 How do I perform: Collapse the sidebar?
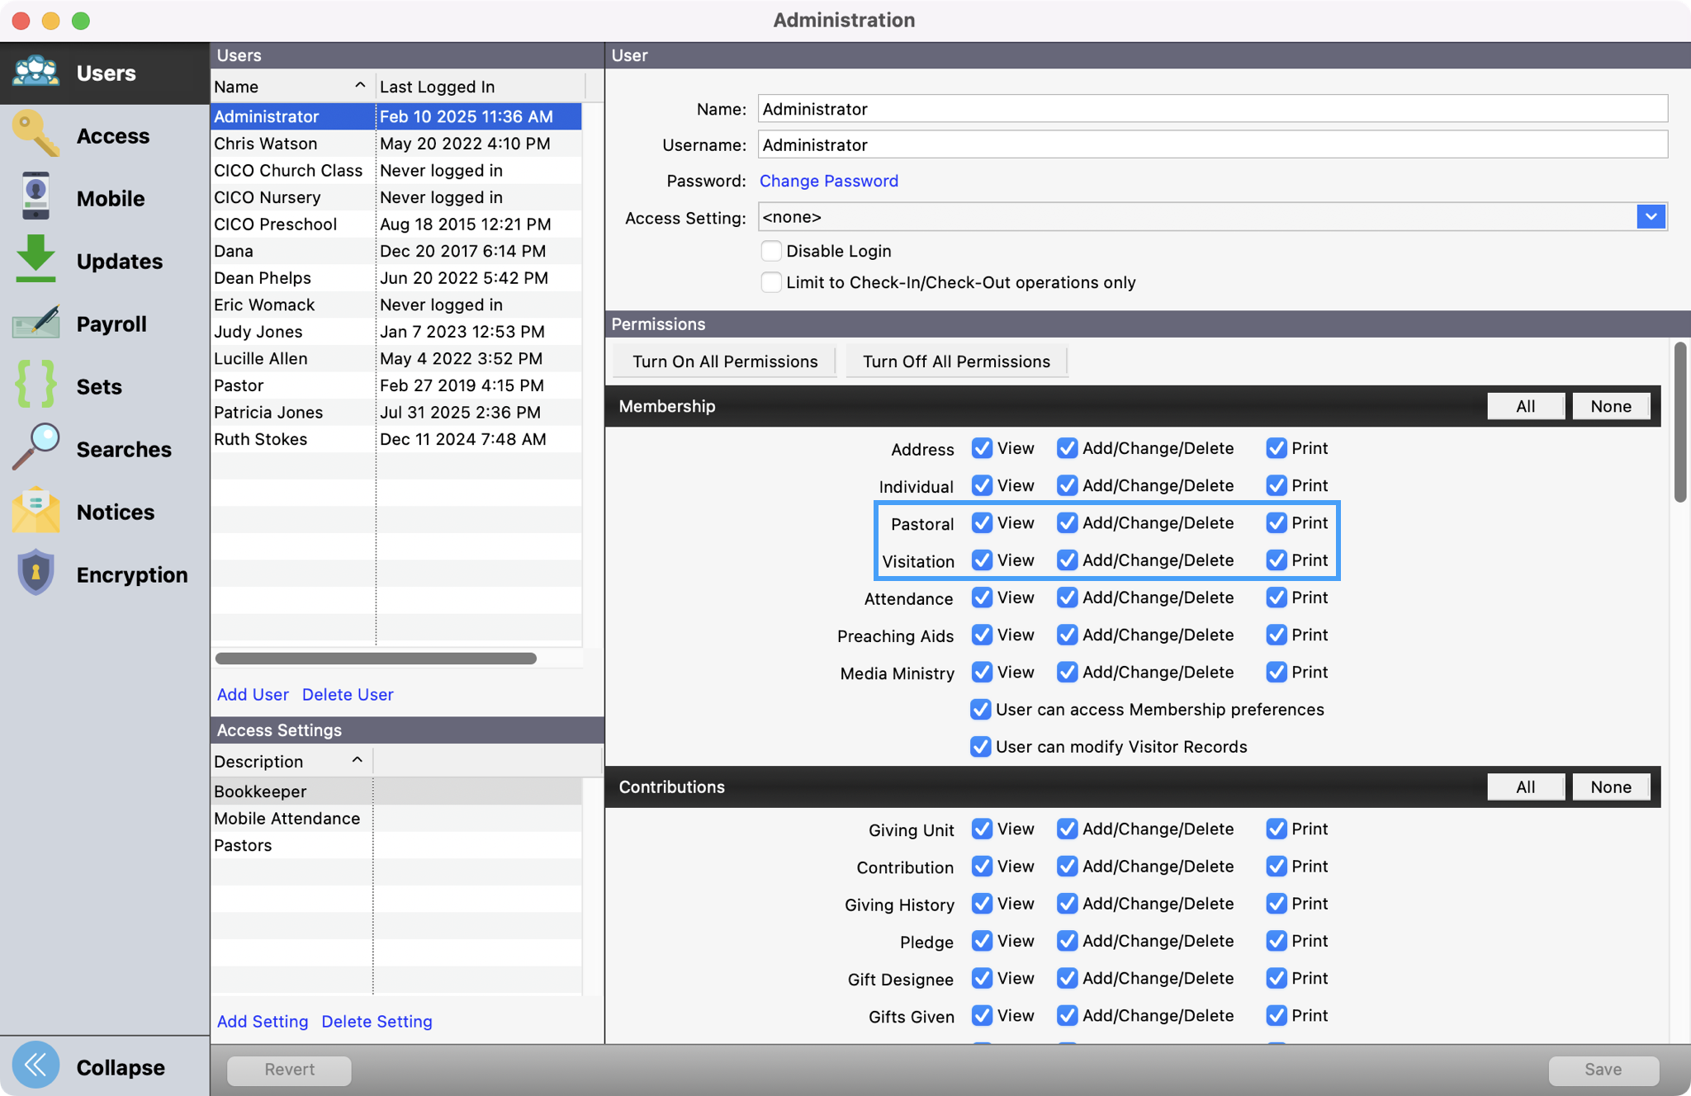(36, 1065)
